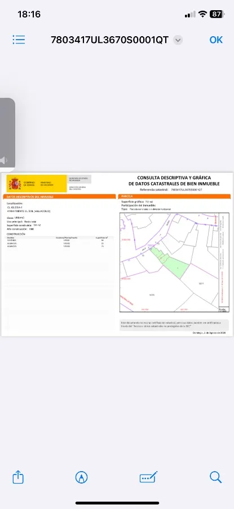Tap the 18:16 clock in status bar
Screen dimensions: 234x509
pos(29,14)
